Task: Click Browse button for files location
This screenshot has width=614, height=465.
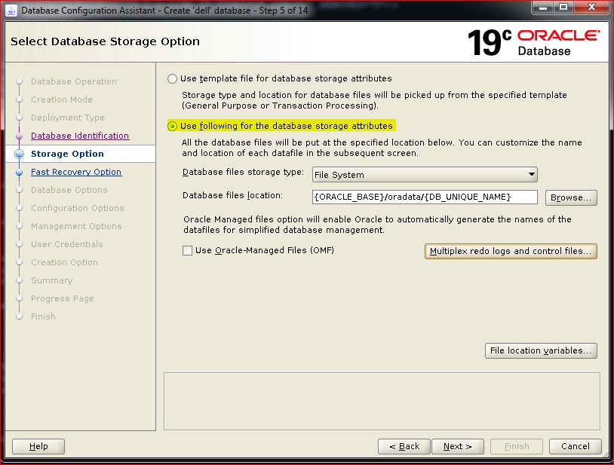Action: click(x=571, y=197)
